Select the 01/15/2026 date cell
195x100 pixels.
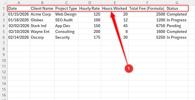point(19,14)
